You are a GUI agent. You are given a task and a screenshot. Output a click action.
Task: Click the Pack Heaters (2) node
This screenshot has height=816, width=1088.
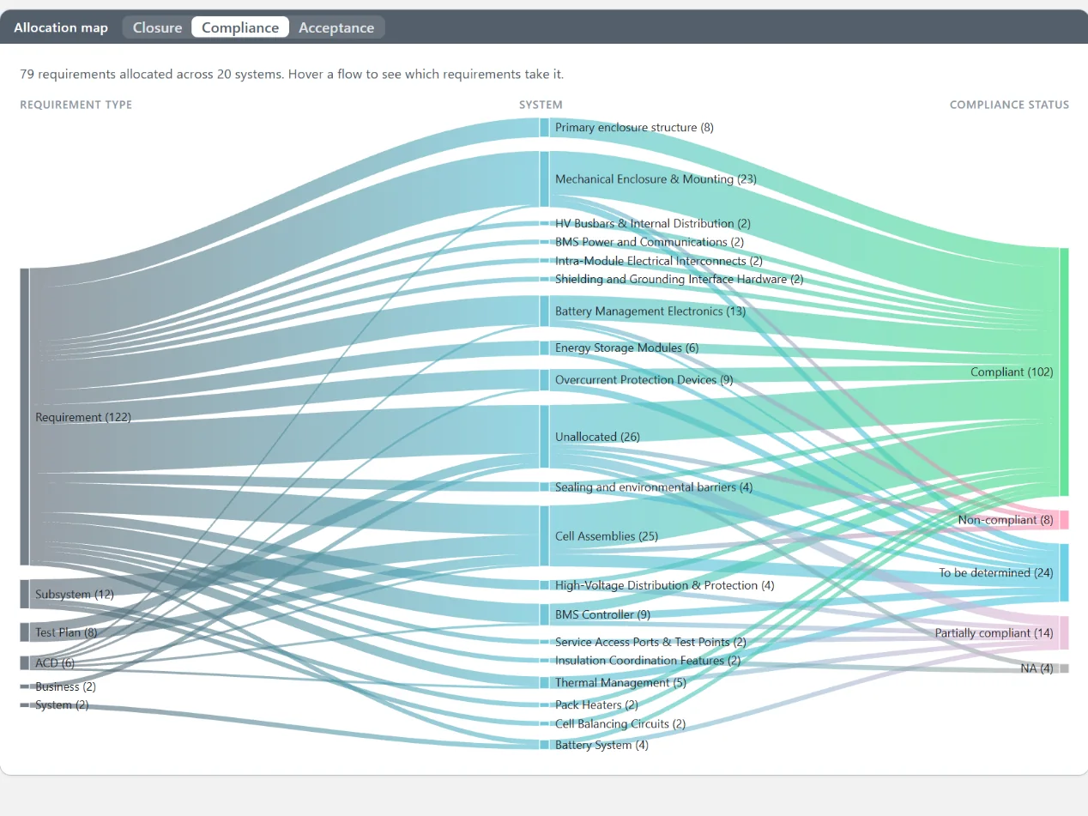pos(596,705)
